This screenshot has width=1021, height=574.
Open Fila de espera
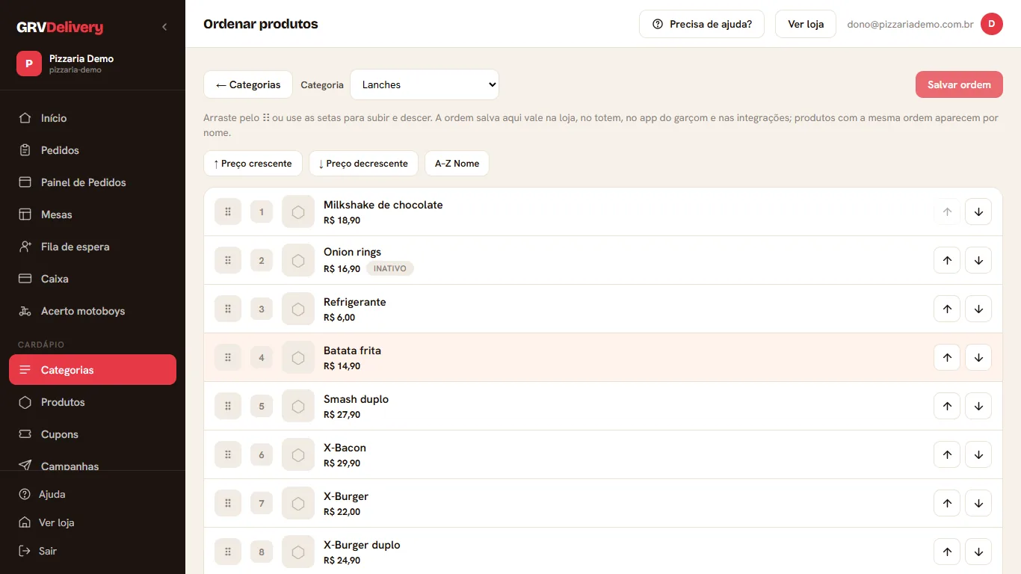tap(93, 247)
